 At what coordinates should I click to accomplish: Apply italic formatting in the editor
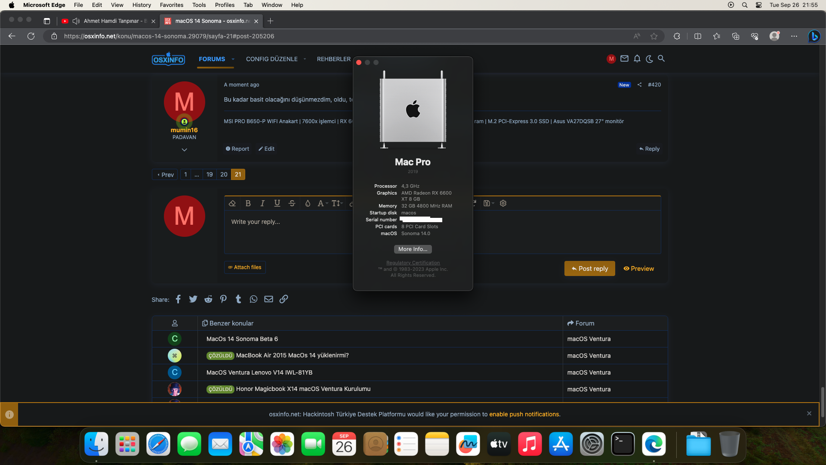coord(262,203)
